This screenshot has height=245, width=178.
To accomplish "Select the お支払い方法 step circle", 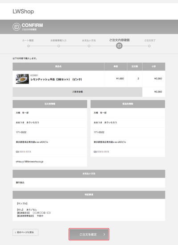I will click(89, 46).
